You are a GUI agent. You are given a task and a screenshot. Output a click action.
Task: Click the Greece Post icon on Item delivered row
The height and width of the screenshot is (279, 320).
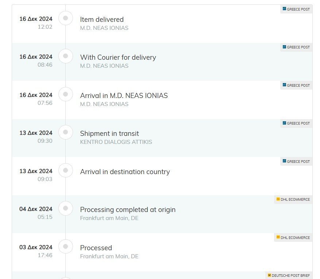pos(284,9)
